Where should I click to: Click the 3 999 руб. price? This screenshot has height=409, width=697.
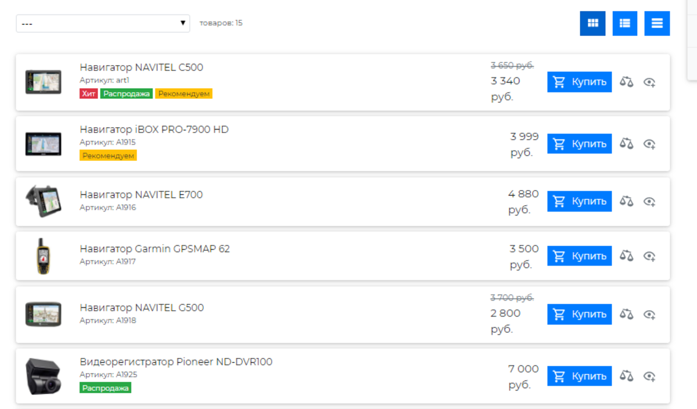pyautogui.click(x=524, y=145)
